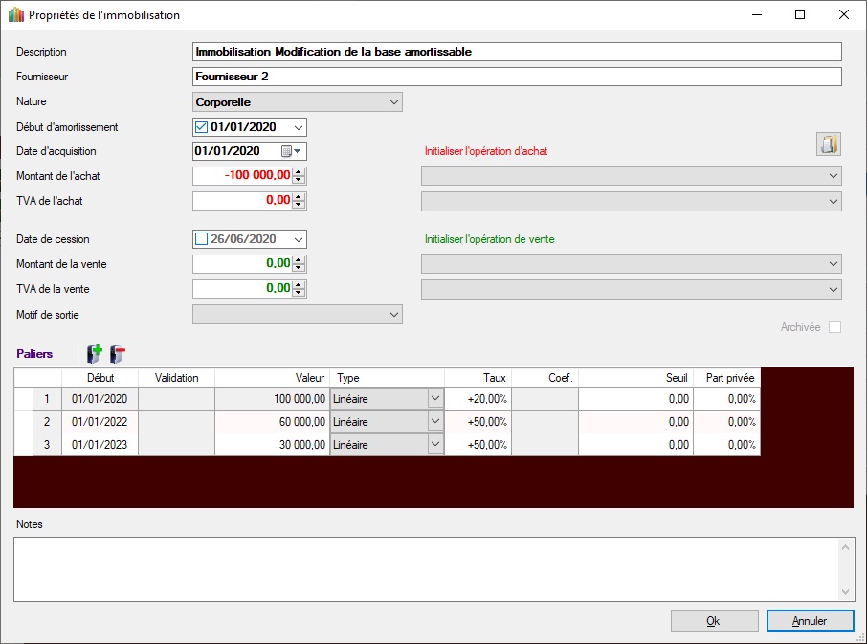
Task: Click the Montant de la vente value field
Action: (x=243, y=264)
